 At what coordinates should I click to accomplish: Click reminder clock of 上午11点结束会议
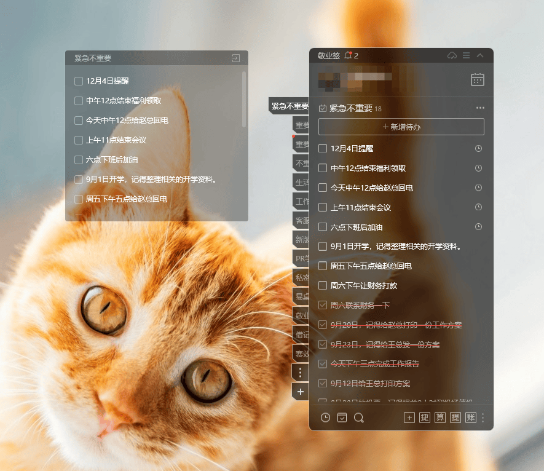[478, 207]
